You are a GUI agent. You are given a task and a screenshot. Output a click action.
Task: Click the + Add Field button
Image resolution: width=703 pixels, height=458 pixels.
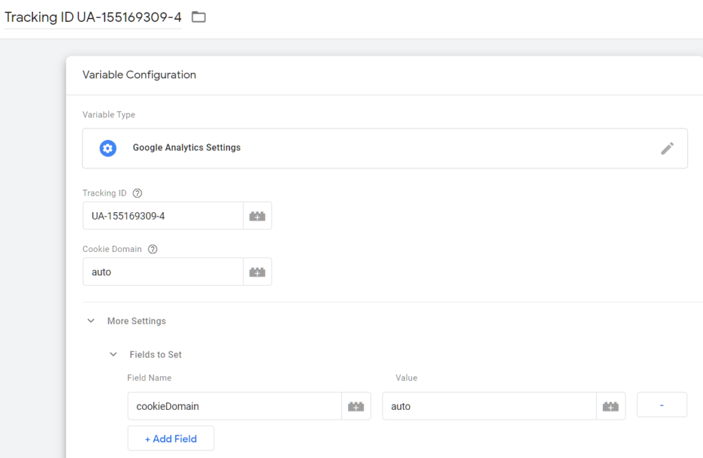[x=171, y=439]
